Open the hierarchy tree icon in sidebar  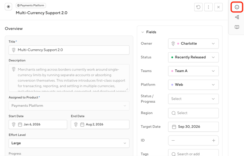pos(237,17)
